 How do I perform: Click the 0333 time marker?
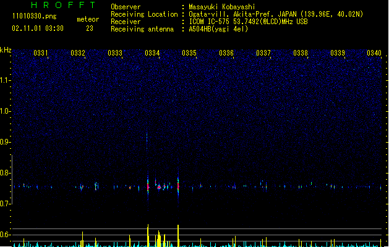pos(115,53)
